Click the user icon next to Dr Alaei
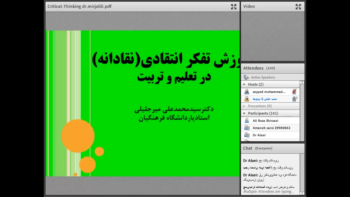The height and width of the screenshot is (197, 350). 247,135
